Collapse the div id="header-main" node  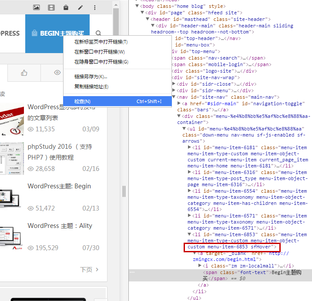153,26
